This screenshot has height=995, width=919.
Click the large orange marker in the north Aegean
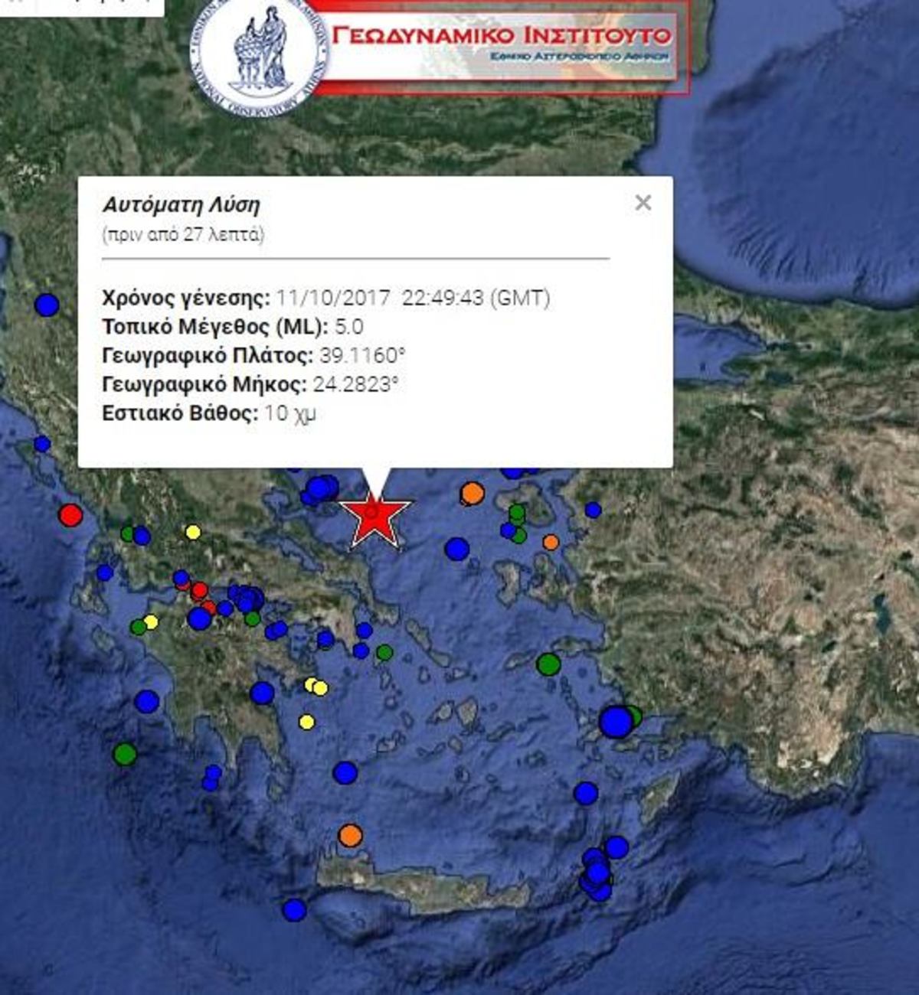pos(473,494)
